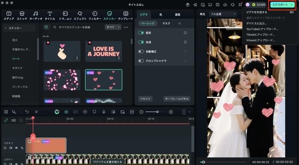Click the preview playback progress slider
Screen dimensions: 299x165
223,162
